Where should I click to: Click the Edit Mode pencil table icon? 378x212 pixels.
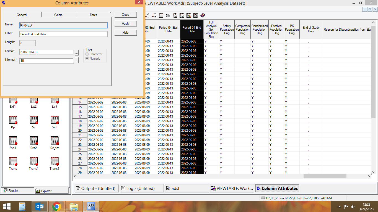(189, 15)
